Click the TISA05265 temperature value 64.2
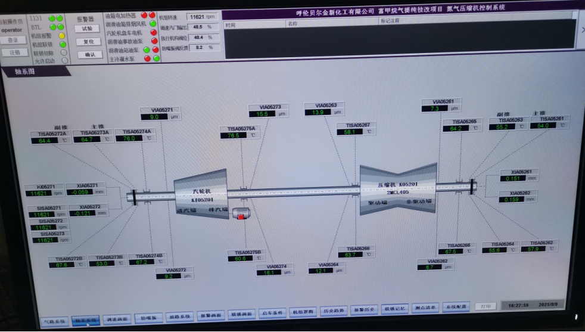The width and height of the screenshot is (585, 332). coord(456,128)
